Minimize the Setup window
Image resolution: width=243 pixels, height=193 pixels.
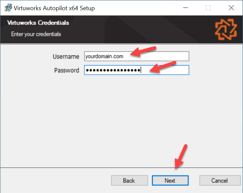[185, 8]
